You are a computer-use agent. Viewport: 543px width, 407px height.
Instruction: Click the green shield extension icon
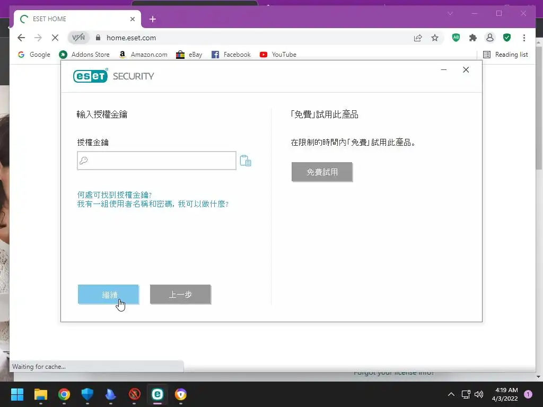(x=507, y=38)
